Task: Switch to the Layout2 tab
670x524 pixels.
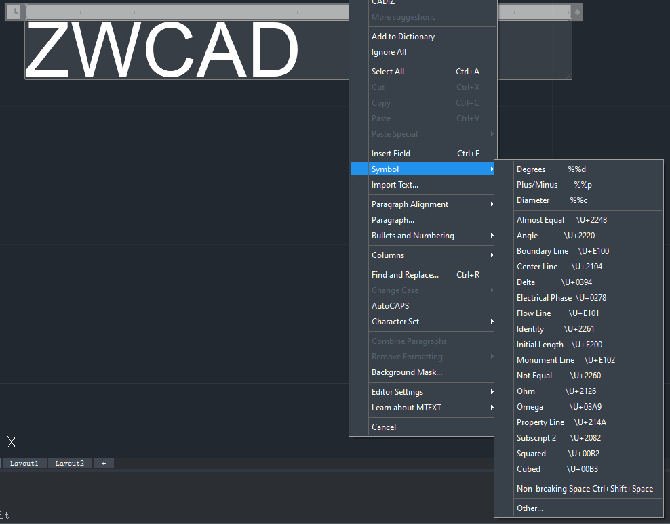Action: 70,463
